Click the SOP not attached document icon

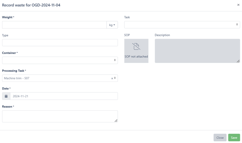[136, 46]
